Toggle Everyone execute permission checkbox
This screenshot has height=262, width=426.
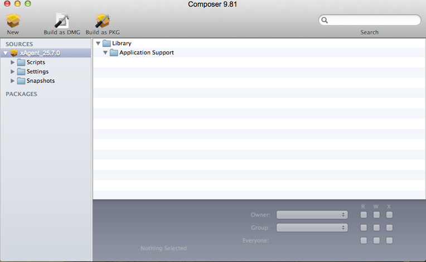pyautogui.click(x=389, y=240)
